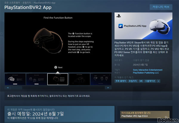Click the blue PS VR2 App icon in the banner
179x123 pixels.
click(121, 26)
